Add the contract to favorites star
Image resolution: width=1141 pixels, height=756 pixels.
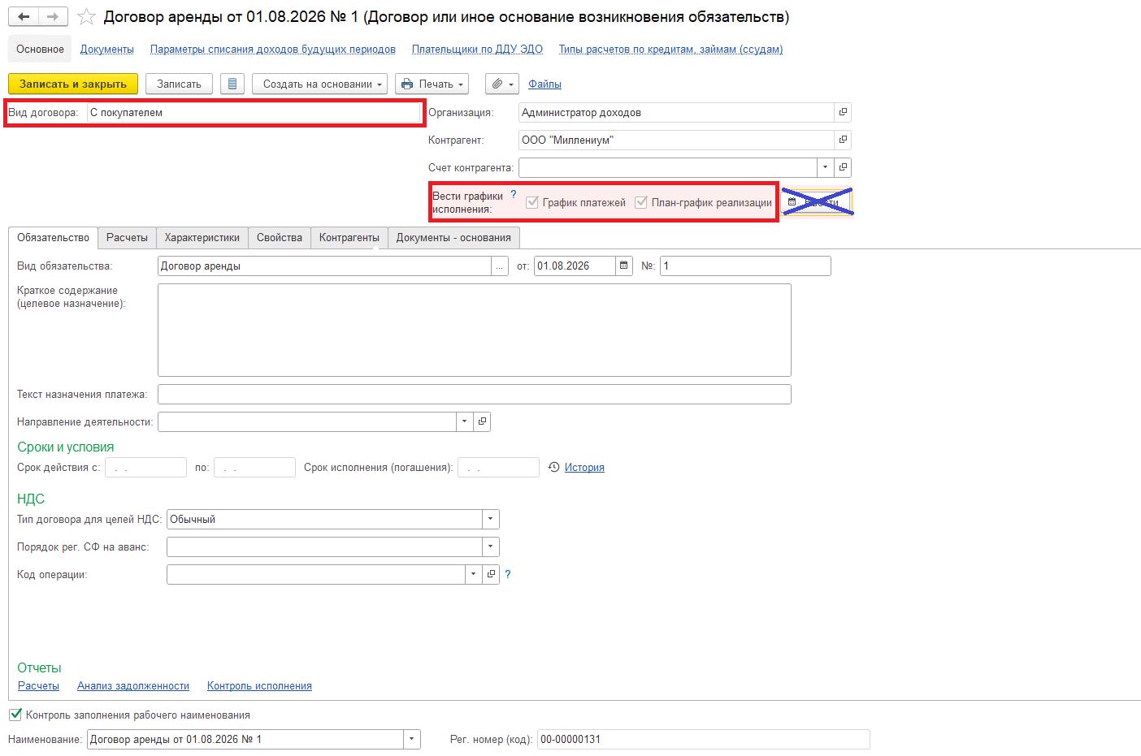coord(86,17)
